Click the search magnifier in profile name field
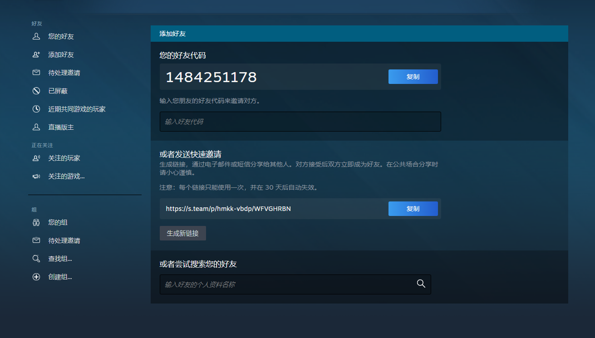 coord(421,284)
